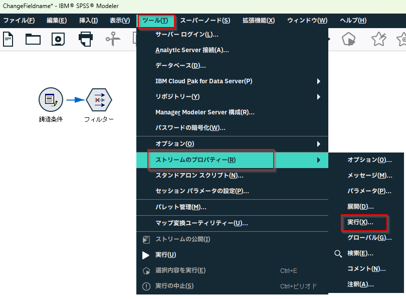Click the 実行の中止 stop icon

[146, 286]
